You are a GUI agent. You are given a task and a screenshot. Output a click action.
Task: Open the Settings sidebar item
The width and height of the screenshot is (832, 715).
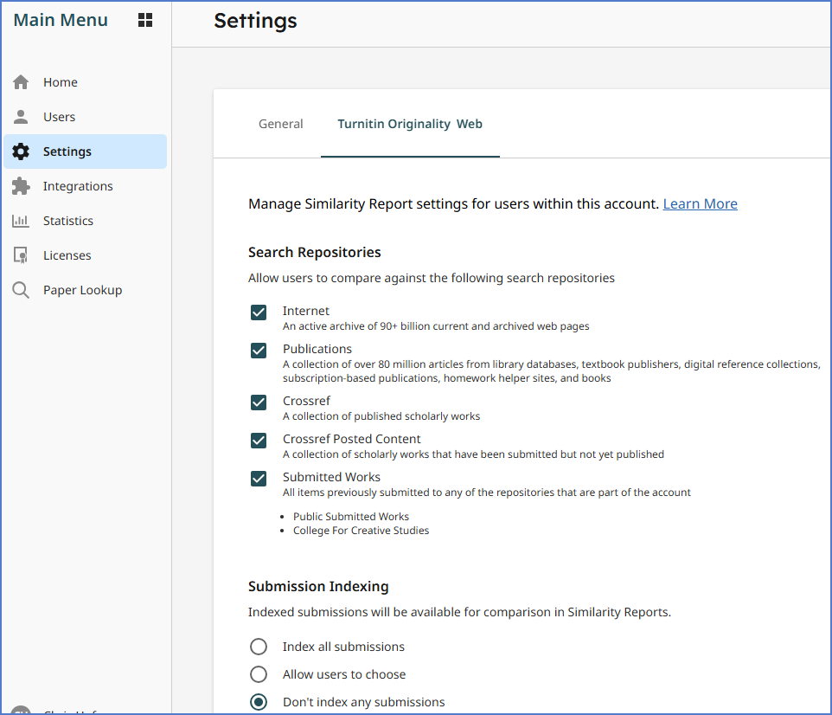tap(86, 151)
